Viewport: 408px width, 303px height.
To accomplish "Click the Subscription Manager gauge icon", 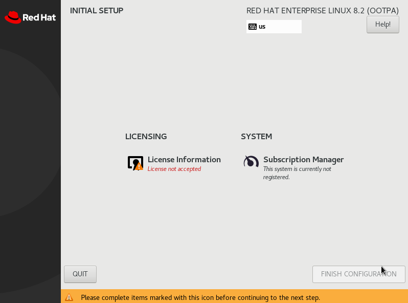I will point(251,162).
